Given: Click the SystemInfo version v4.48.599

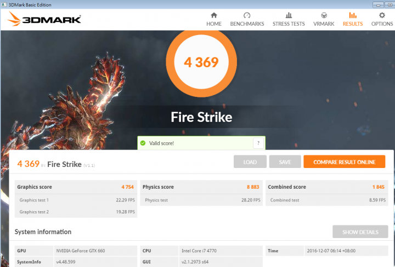Looking at the screenshot, I should tap(66, 262).
